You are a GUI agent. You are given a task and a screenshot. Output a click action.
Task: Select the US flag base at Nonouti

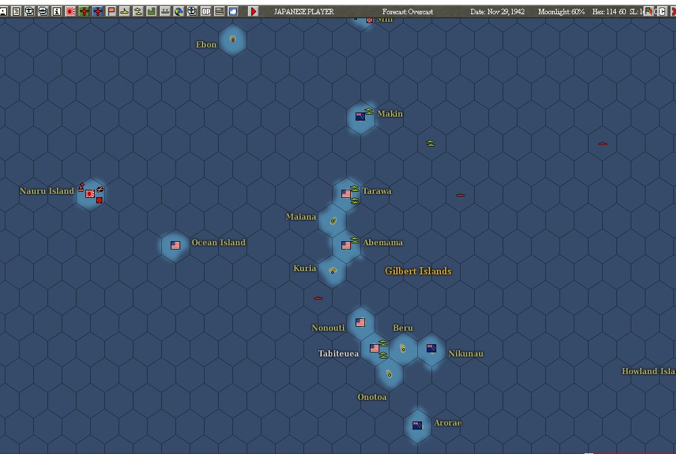[360, 323]
